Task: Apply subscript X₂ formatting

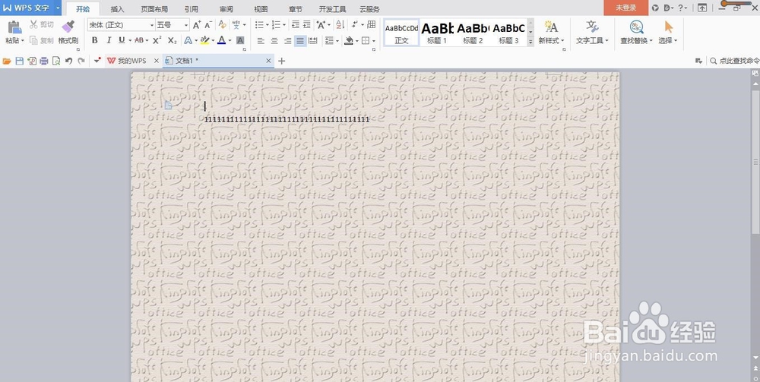Action: 172,41
